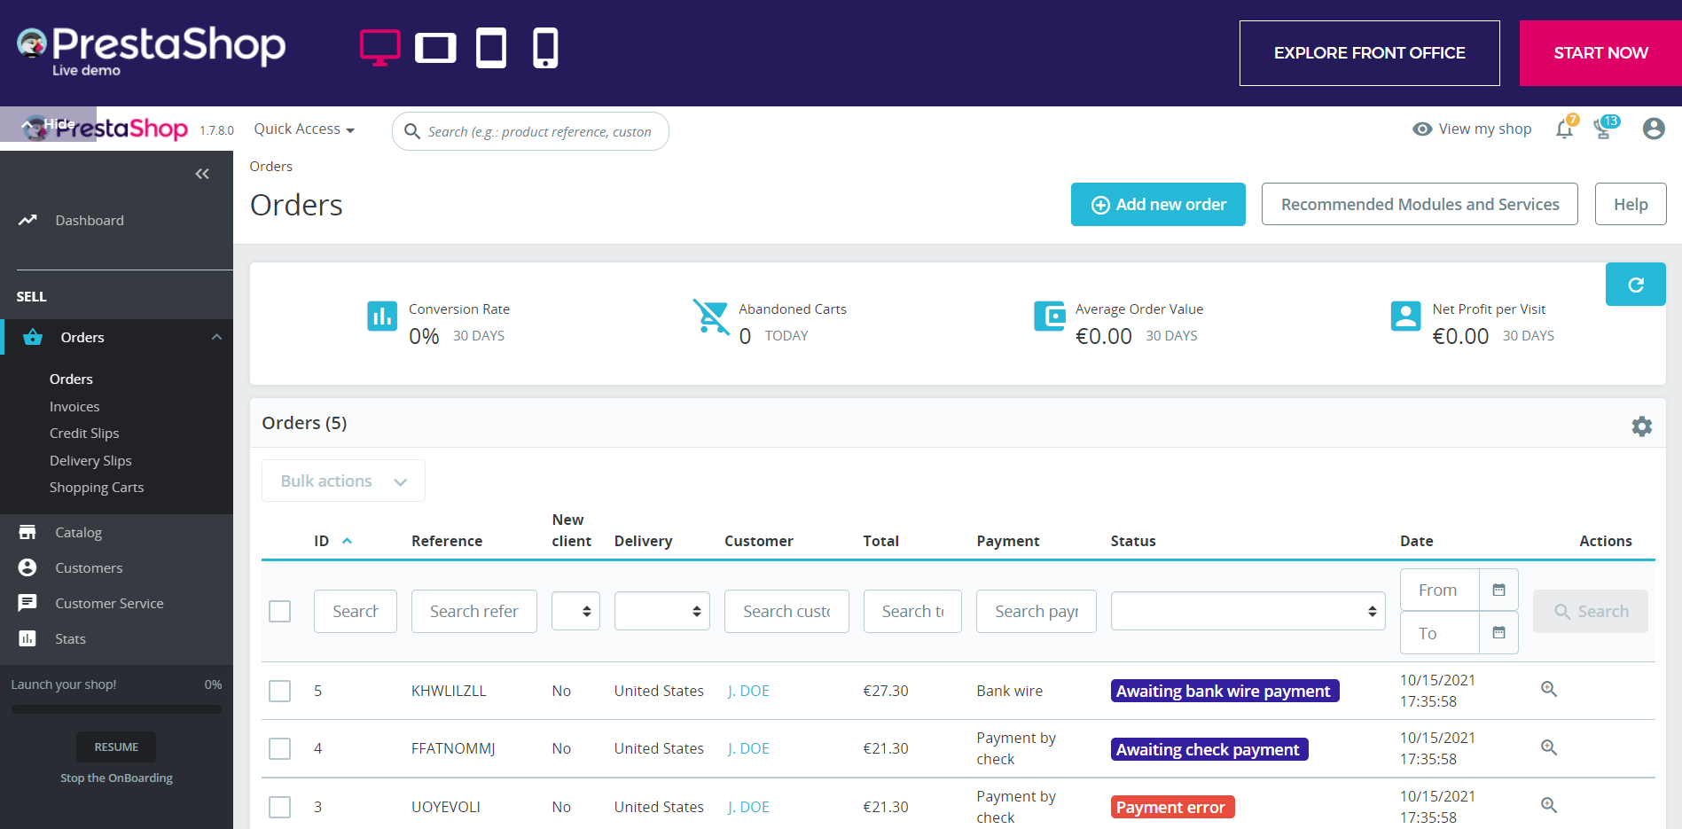The width and height of the screenshot is (1682, 829).
Task: Select all orders with header checkbox
Action: click(280, 612)
